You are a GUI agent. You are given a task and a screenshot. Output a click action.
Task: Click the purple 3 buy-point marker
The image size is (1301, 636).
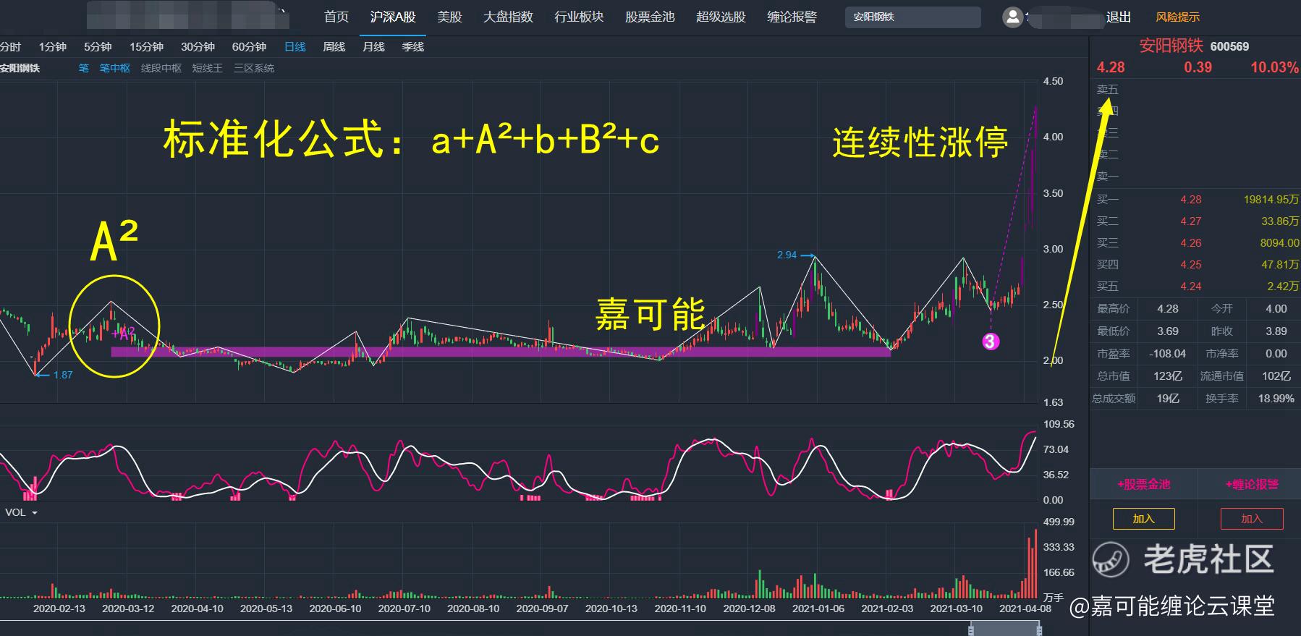pyautogui.click(x=991, y=342)
